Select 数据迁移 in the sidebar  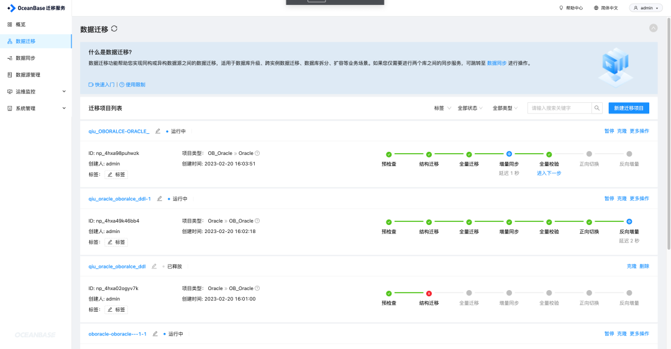click(x=36, y=41)
